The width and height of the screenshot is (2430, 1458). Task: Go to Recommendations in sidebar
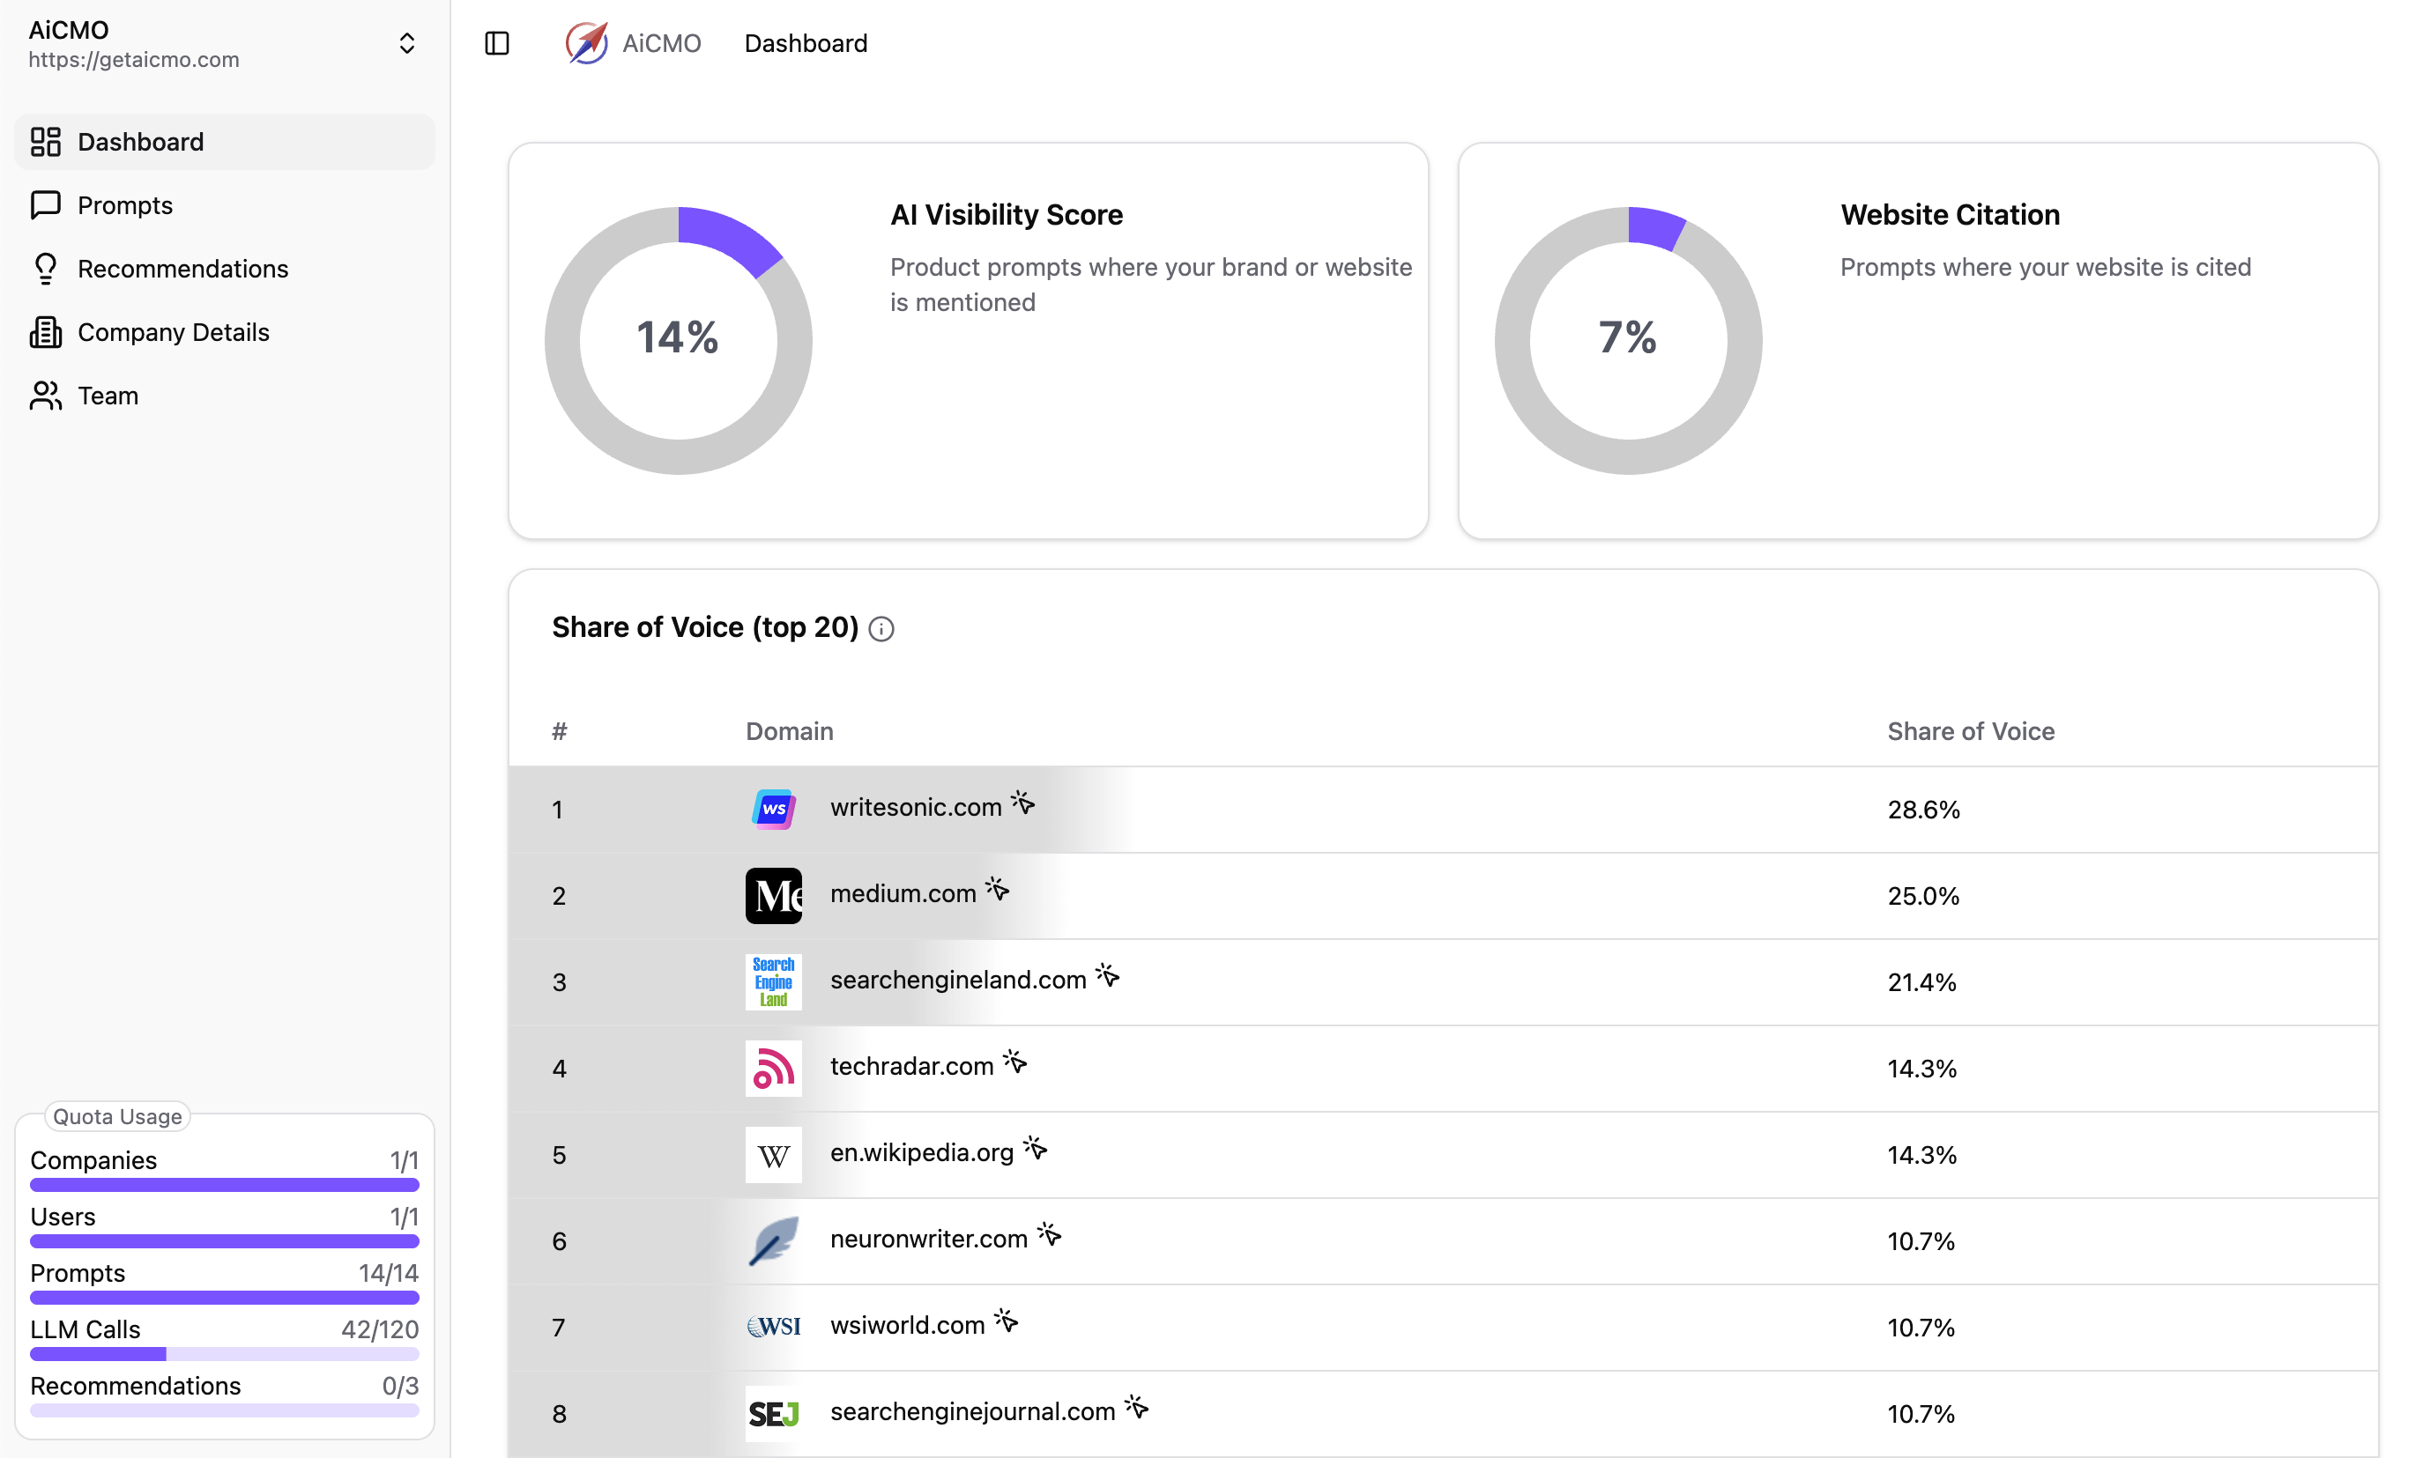[224, 268]
